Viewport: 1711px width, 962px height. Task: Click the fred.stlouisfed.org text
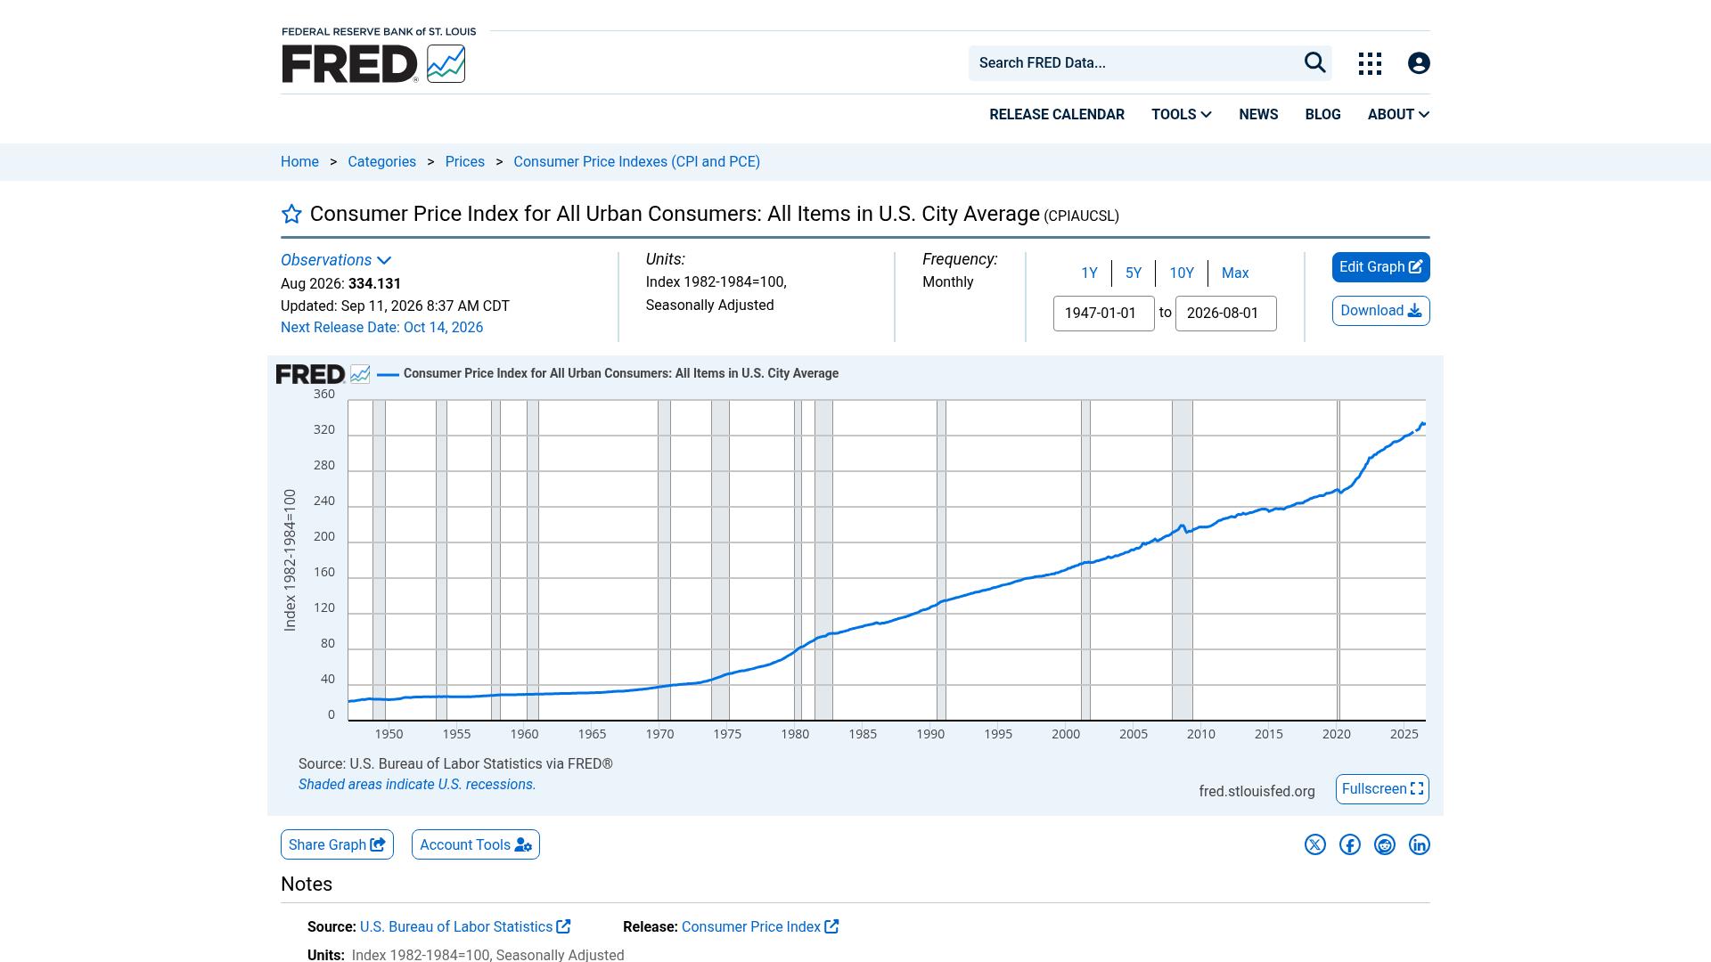pos(1257,792)
